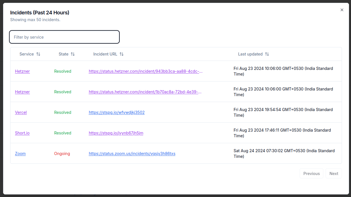Open Zoom incident URL vqsjy3h86txs

coord(132,154)
